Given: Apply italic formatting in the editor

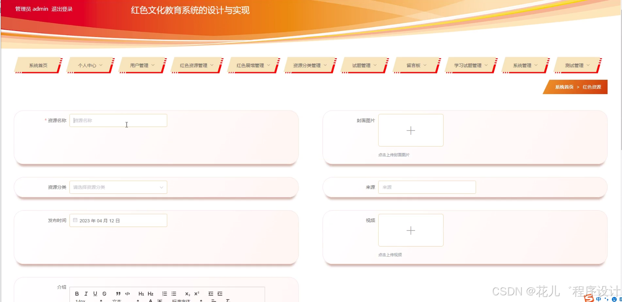Looking at the screenshot, I should 86,294.
